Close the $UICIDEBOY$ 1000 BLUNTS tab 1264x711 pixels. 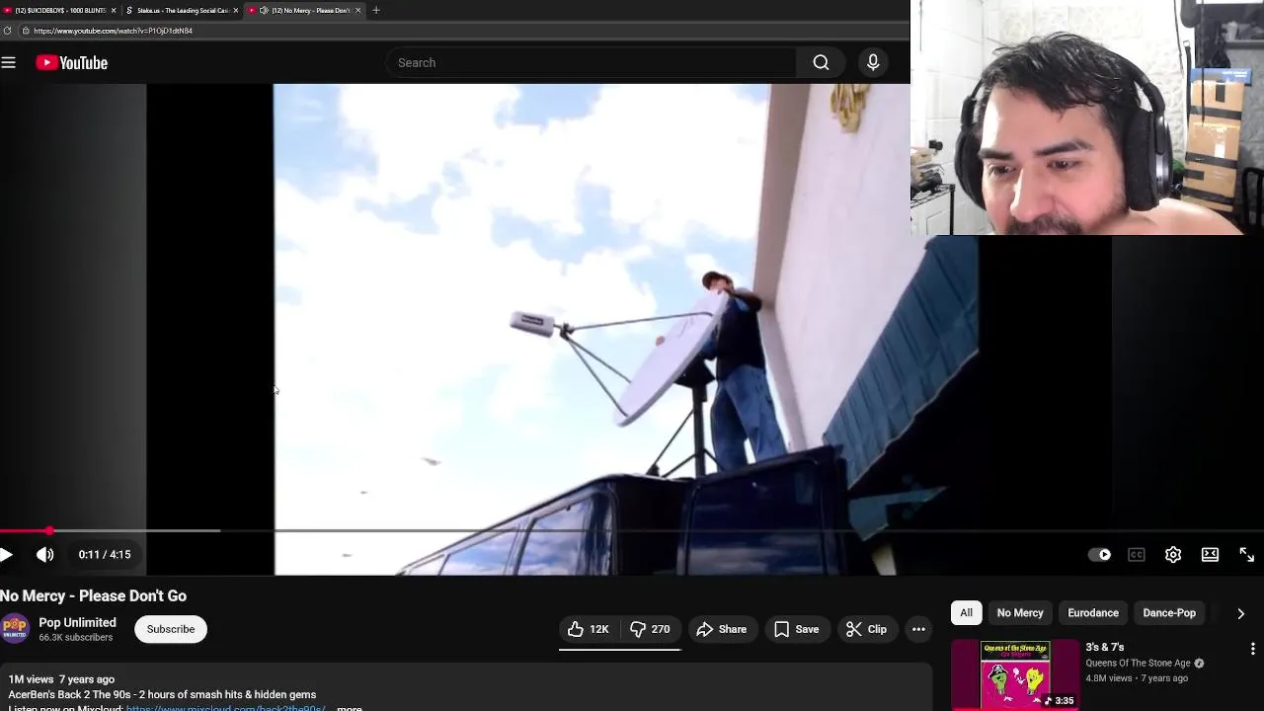point(114,10)
